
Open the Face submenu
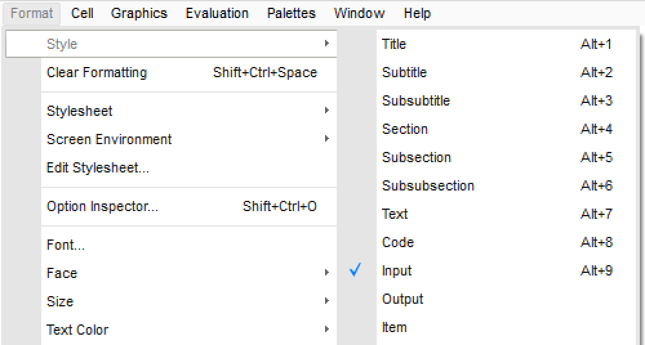point(62,274)
